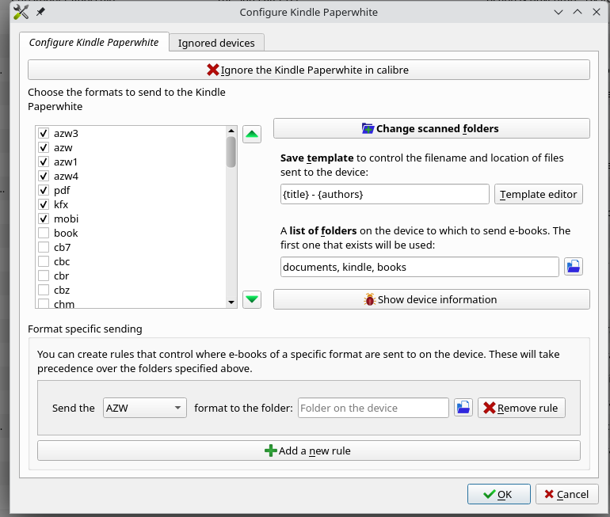
Task: Click the folder icon beside the documents, kindle, books field
Action: (574, 267)
